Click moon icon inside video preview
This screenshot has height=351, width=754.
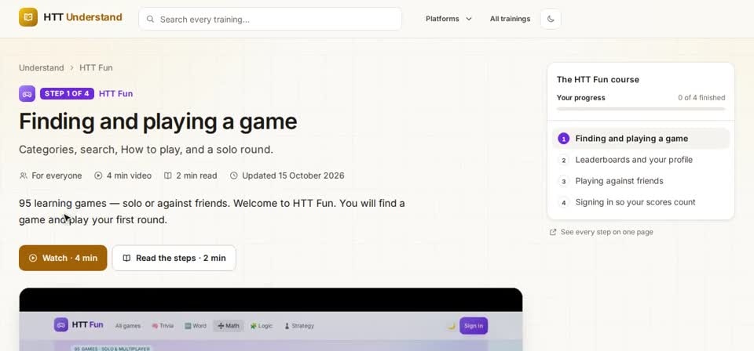click(451, 326)
